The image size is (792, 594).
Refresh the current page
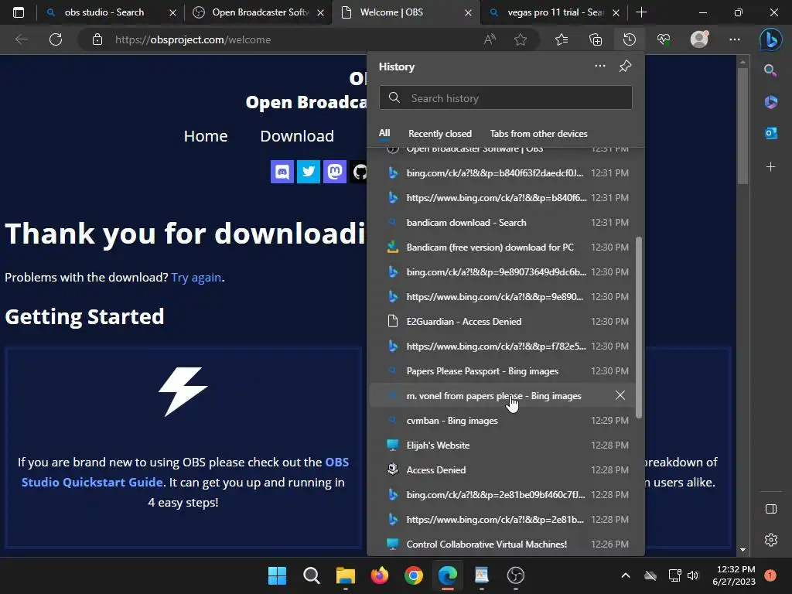pos(56,39)
